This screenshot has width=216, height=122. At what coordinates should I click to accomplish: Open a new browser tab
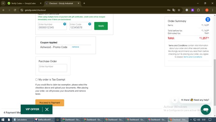[84, 3]
